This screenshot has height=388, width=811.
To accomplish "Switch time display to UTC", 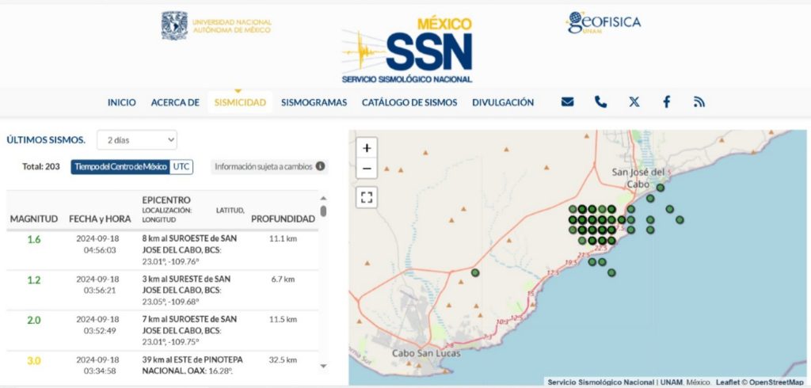I will (182, 167).
